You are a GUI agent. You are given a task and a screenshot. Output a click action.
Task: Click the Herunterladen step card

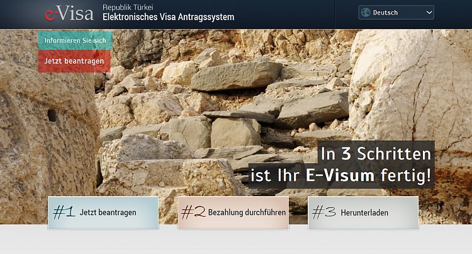tap(363, 213)
